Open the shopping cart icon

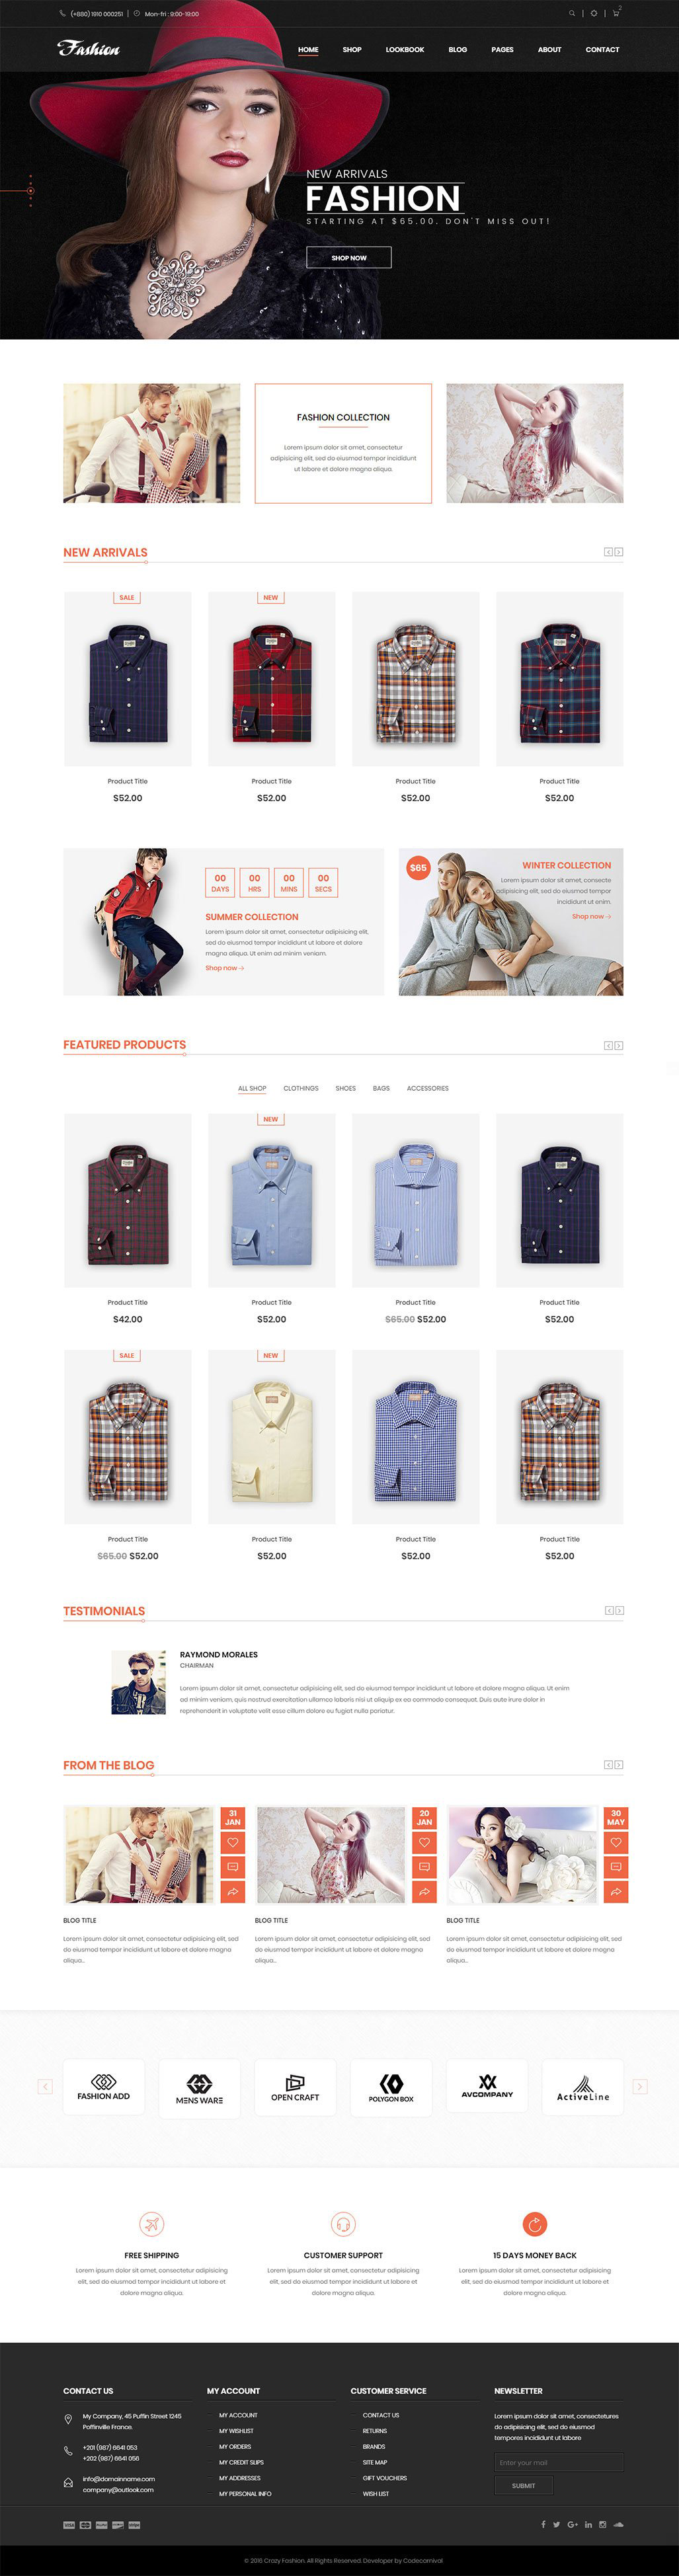615,14
